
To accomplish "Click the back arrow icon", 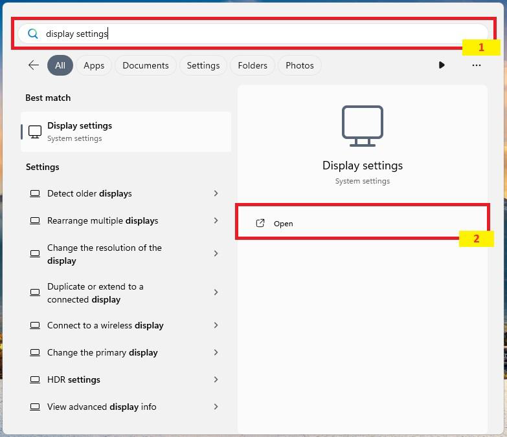I will tap(34, 65).
